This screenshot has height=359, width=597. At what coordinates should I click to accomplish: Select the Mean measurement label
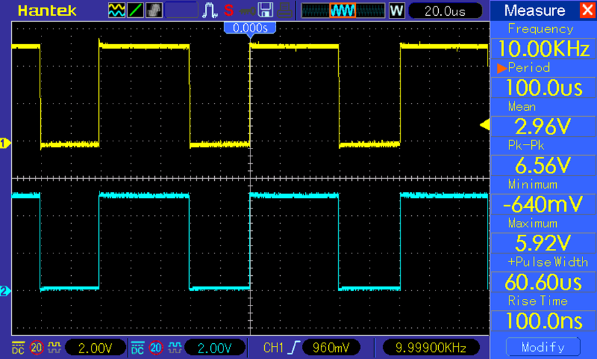522,106
